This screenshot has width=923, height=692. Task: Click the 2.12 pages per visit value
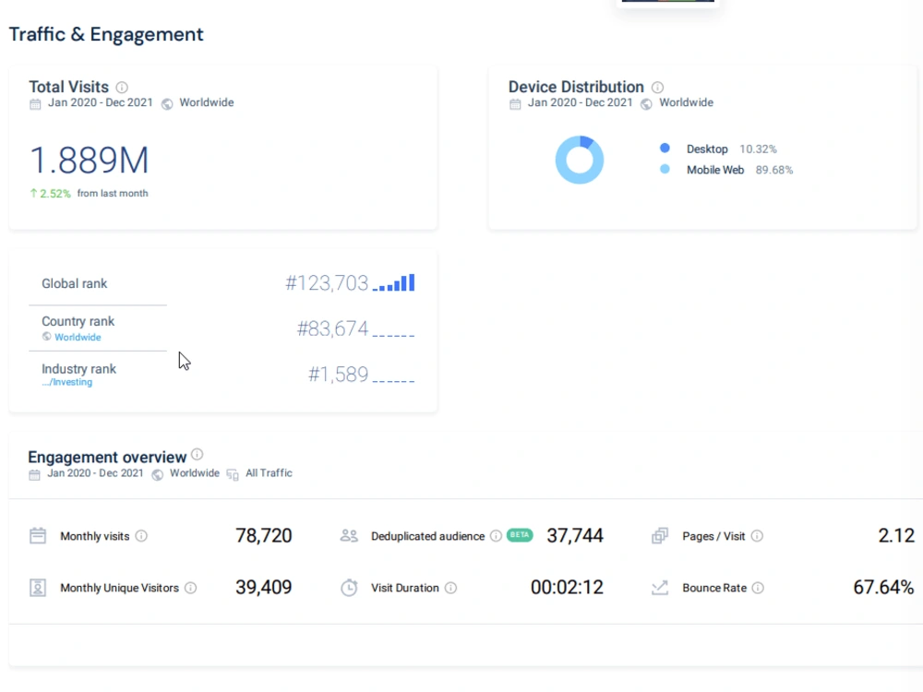pos(896,535)
